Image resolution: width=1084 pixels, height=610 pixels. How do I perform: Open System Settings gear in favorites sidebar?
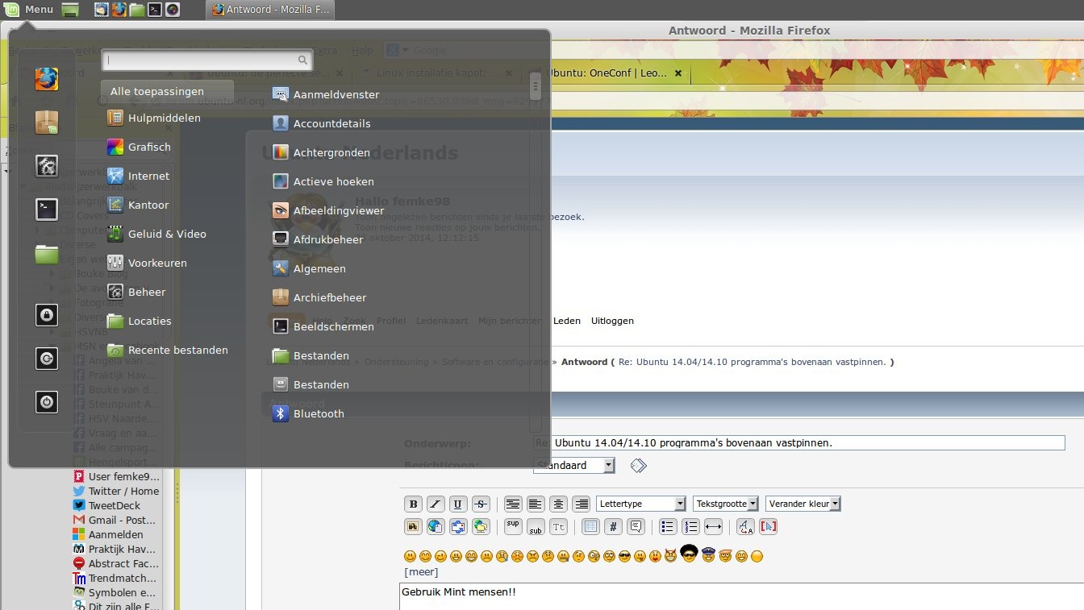tap(47, 166)
